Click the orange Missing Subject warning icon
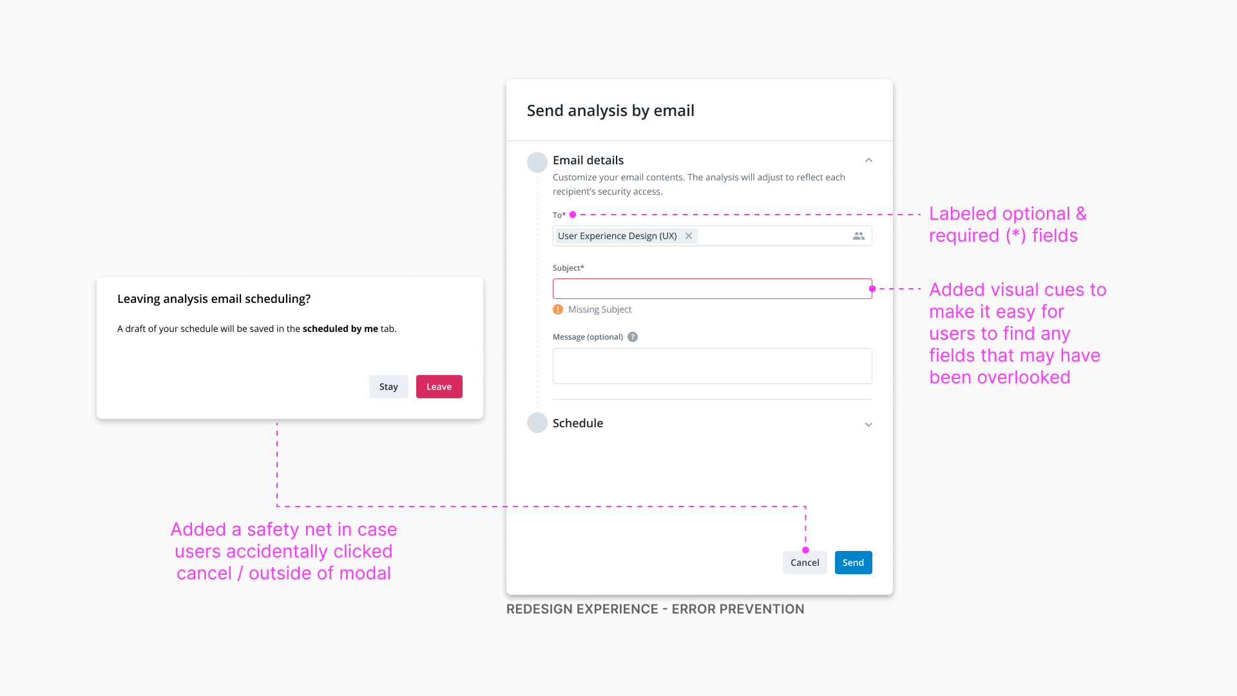Viewport: 1237px width, 696px height. 558,309
